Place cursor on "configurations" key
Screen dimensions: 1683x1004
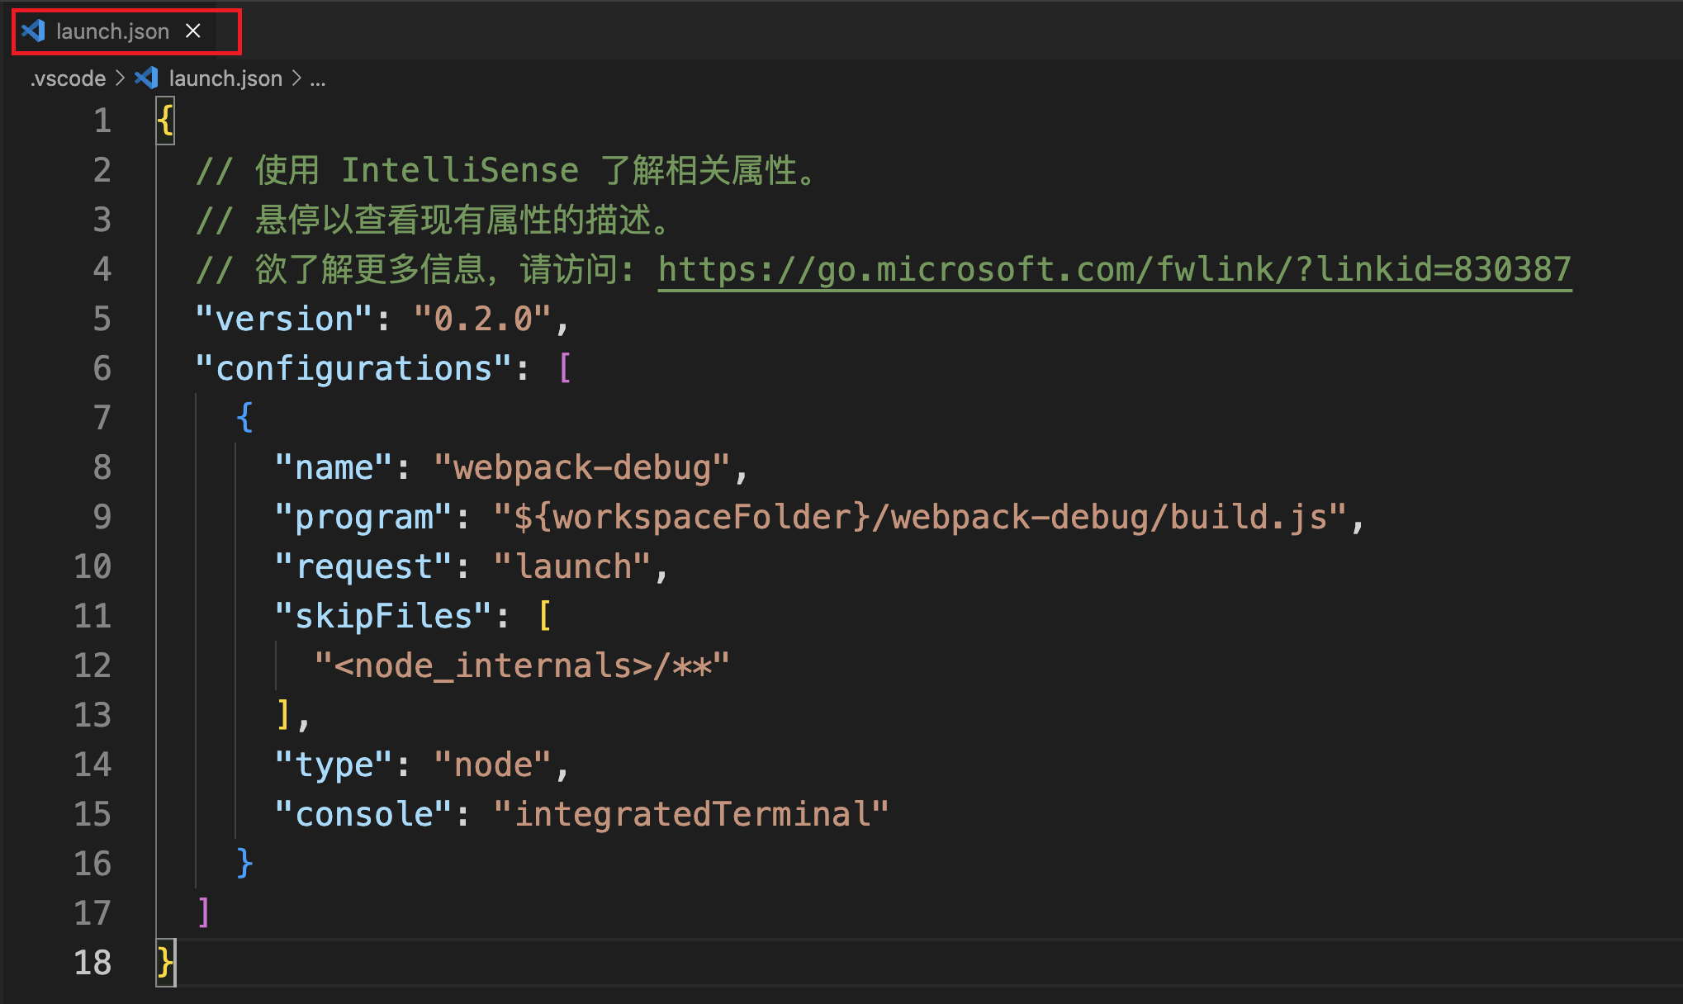click(353, 368)
